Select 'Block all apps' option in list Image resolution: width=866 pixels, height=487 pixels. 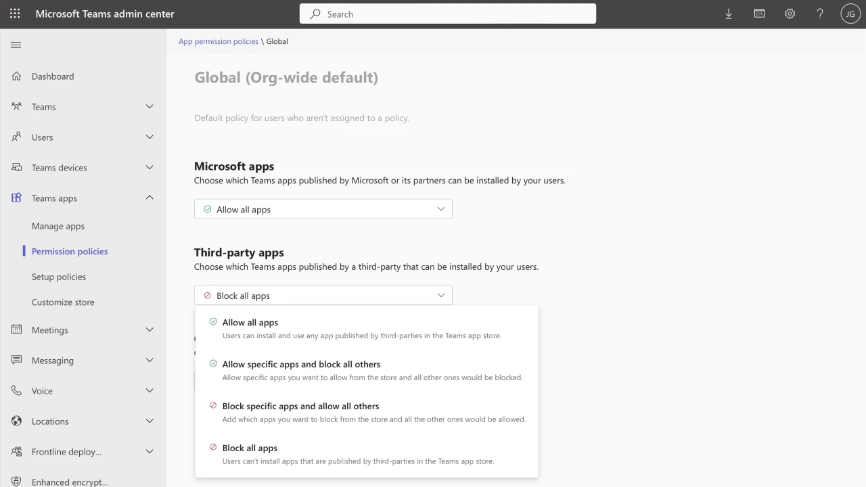click(x=250, y=448)
